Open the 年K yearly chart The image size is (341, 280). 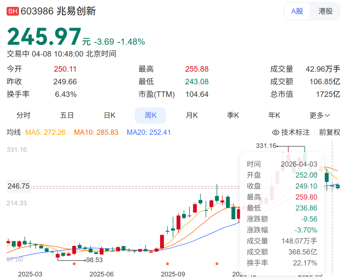point(274,115)
